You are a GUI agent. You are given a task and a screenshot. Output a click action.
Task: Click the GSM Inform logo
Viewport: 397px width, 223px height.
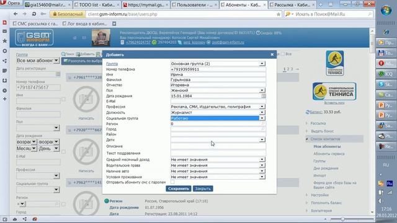click(x=34, y=38)
